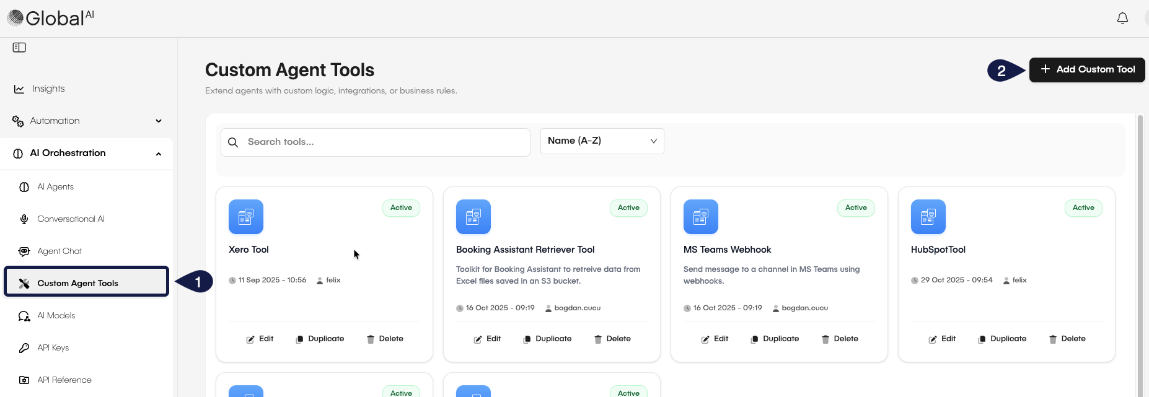The height and width of the screenshot is (397, 1149).
Task: Duplicate the Booking Assistant Retriever Tool
Action: (x=547, y=339)
